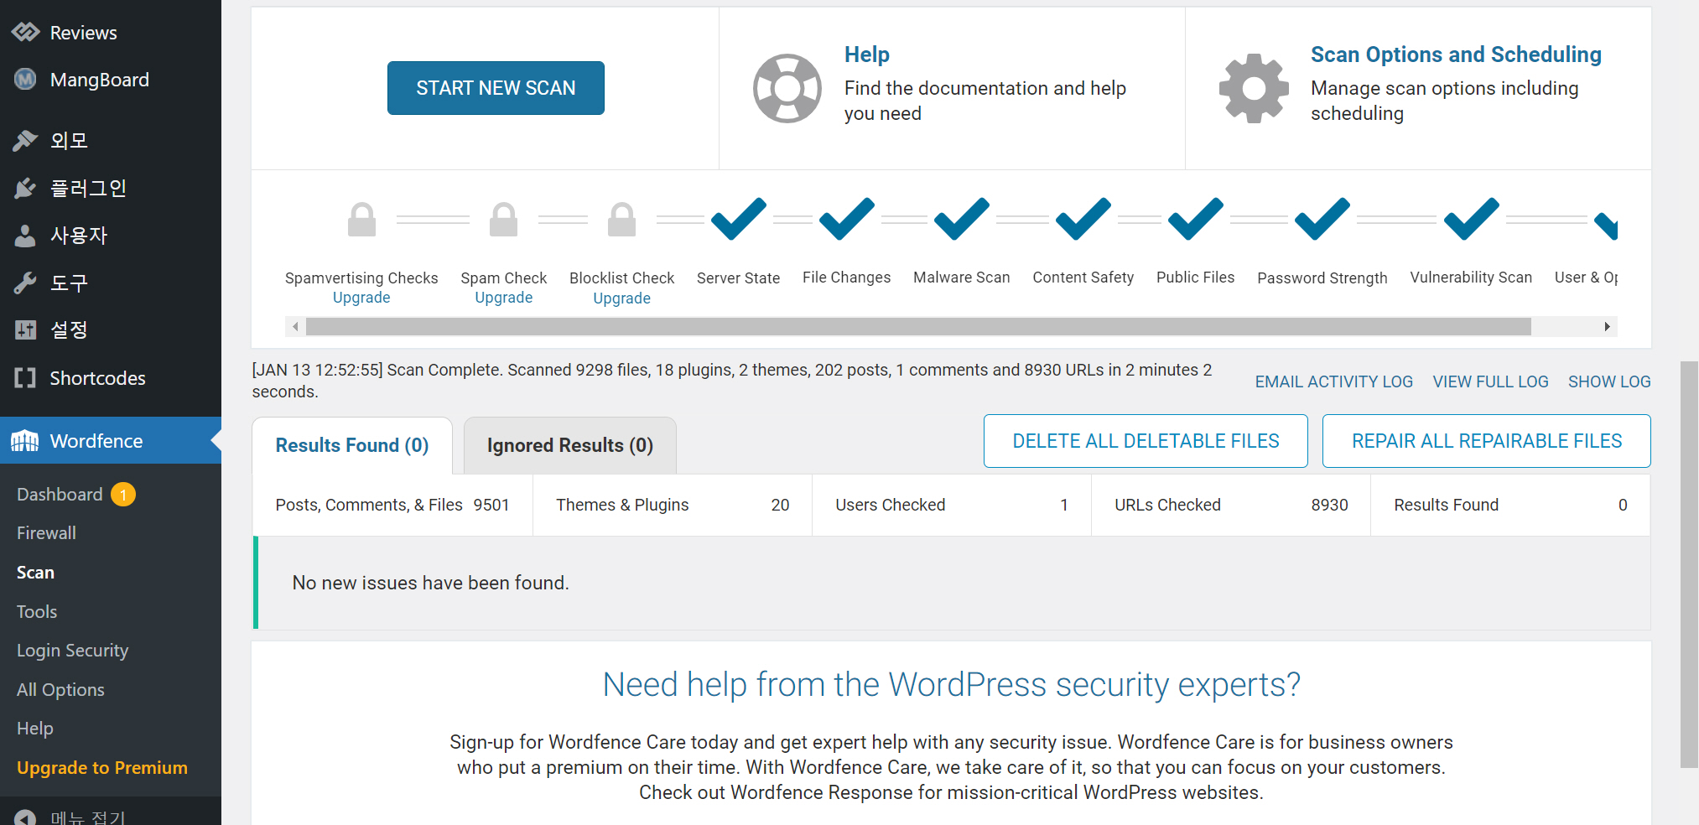This screenshot has height=825, width=1699.
Task: Click Upgrade to Premium
Action: 102,768
